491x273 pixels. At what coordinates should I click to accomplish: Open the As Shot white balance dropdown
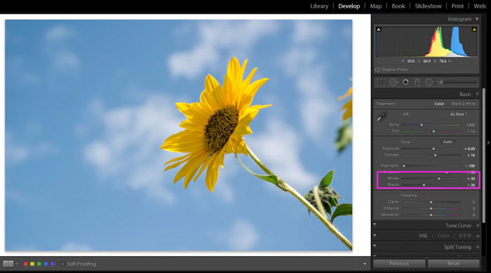point(459,114)
